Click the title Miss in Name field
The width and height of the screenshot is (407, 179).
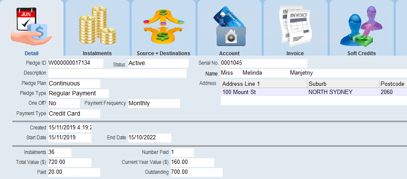(x=227, y=73)
